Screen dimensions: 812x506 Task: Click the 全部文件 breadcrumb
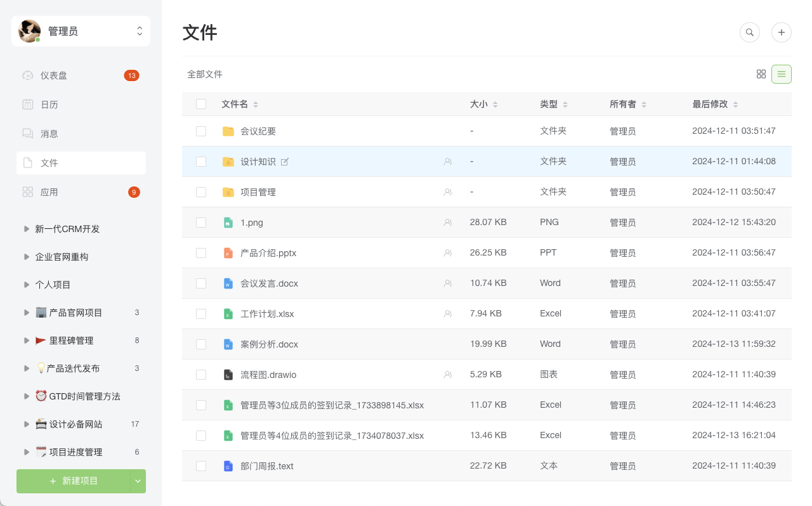(205, 74)
